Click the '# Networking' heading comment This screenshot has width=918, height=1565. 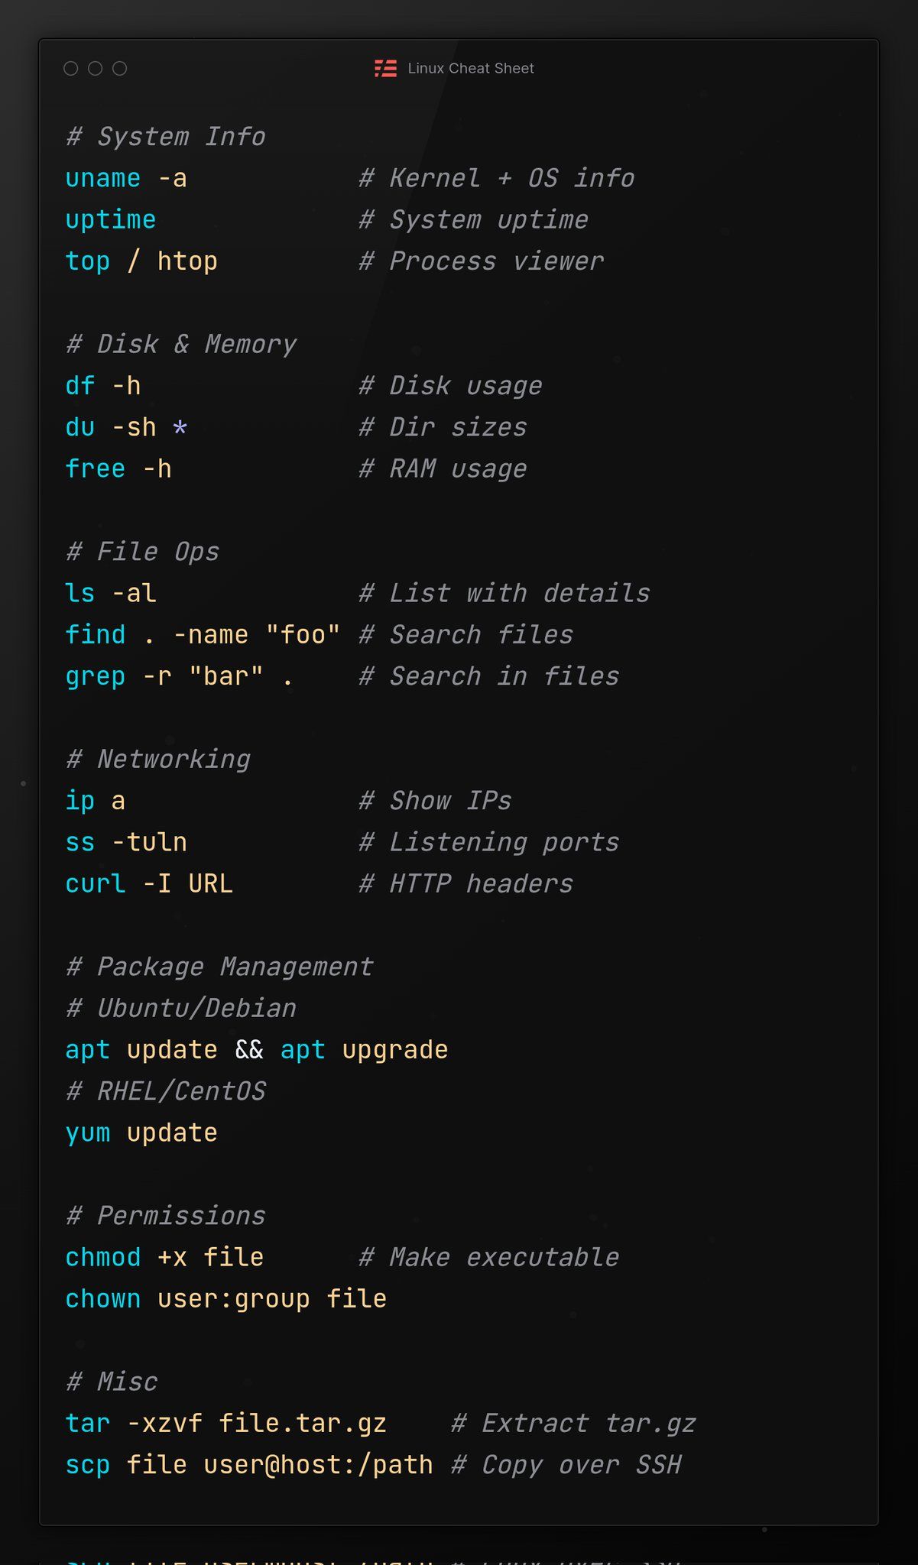[158, 760]
